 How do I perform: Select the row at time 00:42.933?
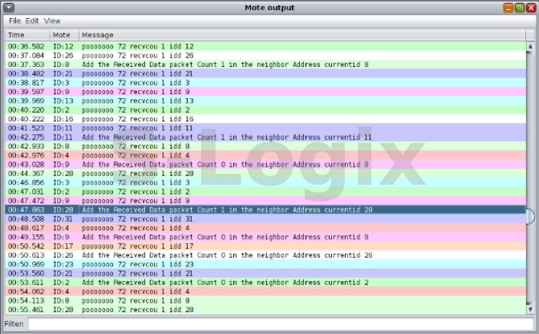(x=265, y=146)
